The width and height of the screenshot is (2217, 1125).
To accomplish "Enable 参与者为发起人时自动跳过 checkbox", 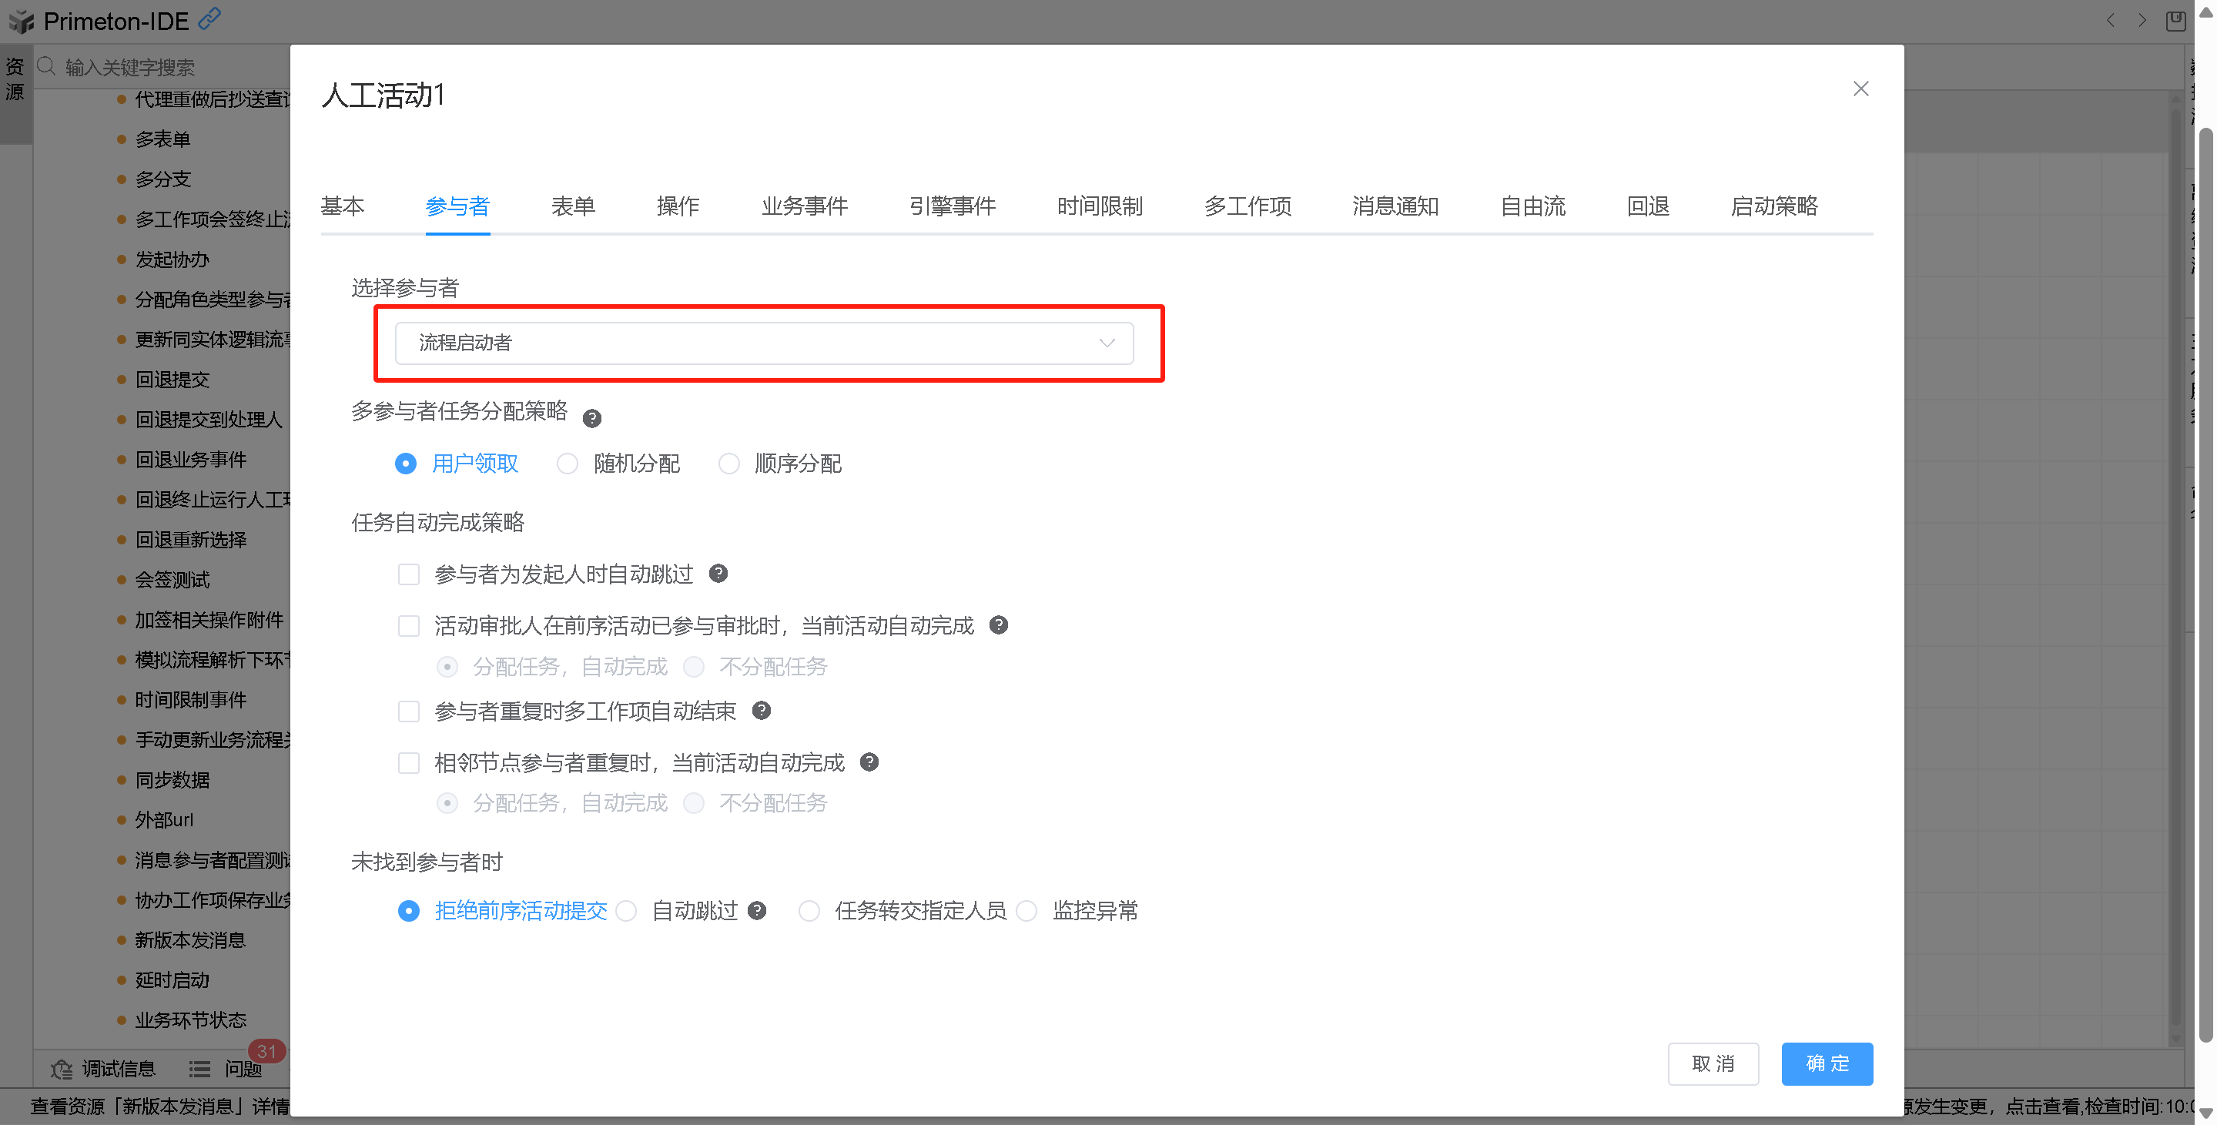I will click(x=409, y=574).
